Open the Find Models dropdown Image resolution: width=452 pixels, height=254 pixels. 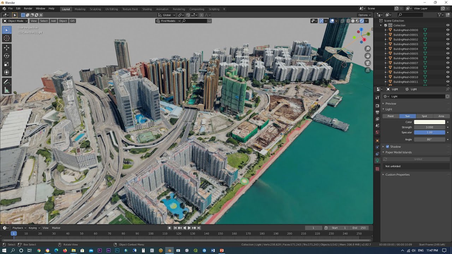(x=168, y=21)
